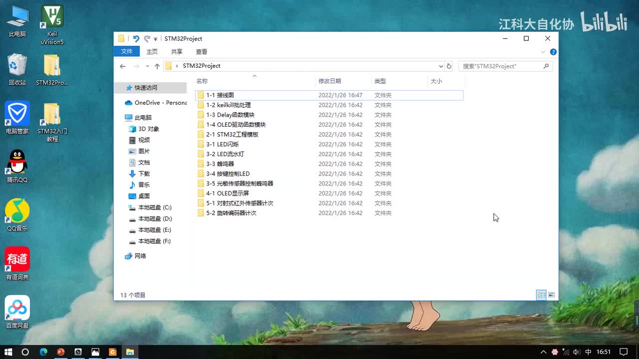Expand the ribbon with the chevron

coord(543,52)
